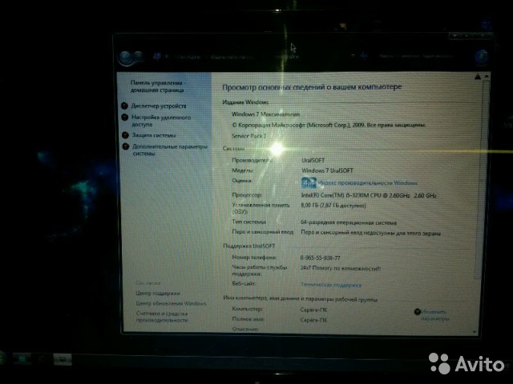Select 64-разрядная операционная система text

(x=349, y=222)
